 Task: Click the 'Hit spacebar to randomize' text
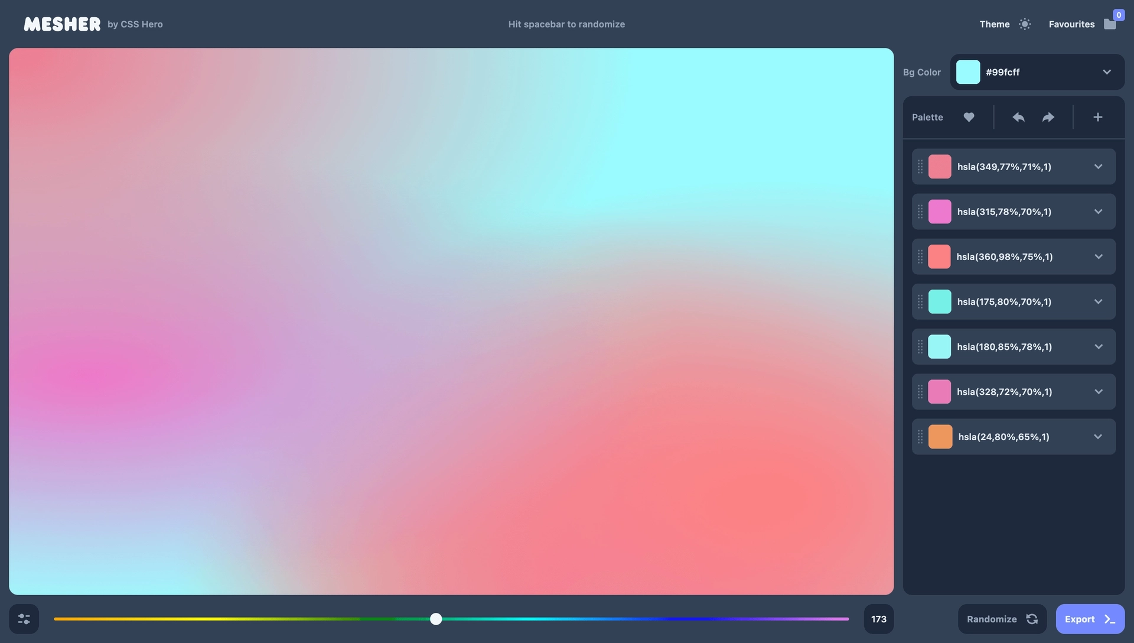coord(566,24)
